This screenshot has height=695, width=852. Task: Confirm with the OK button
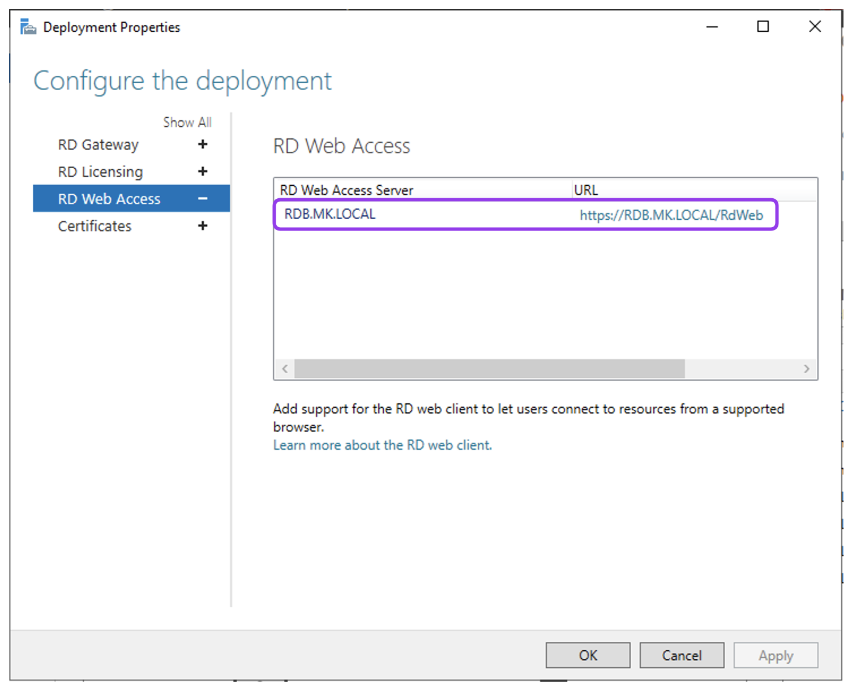tap(588, 655)
